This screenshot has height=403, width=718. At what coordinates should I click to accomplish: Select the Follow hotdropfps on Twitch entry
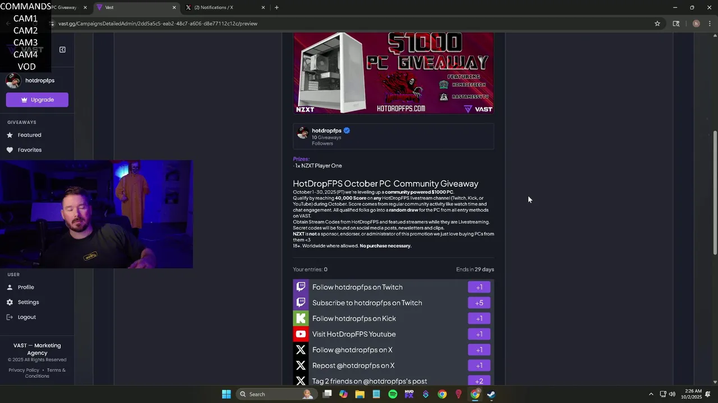(x=393, y=287)
